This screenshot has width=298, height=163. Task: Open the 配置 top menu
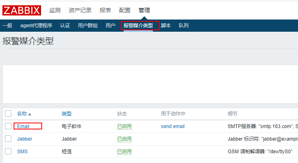coord(125,10)
